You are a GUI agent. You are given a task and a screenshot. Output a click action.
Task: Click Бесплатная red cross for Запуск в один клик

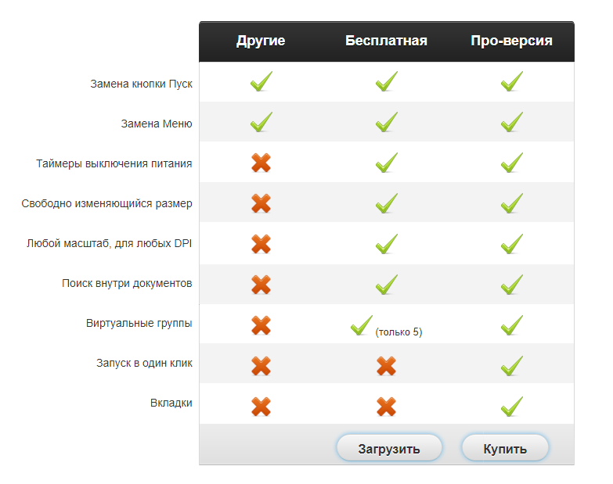point(386,365)
